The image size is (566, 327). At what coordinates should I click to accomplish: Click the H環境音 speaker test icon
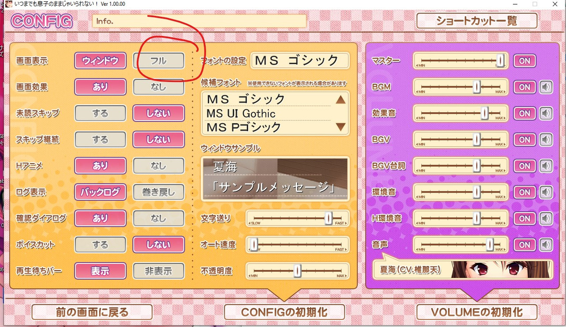[547, 218]
